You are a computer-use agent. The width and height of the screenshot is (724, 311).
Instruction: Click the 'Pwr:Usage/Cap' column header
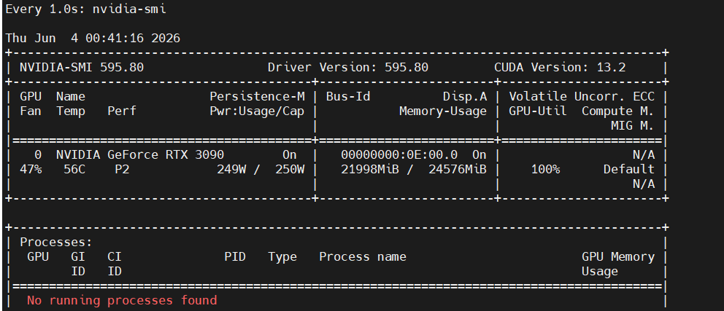pyautogui.click(x=257, y=111)
